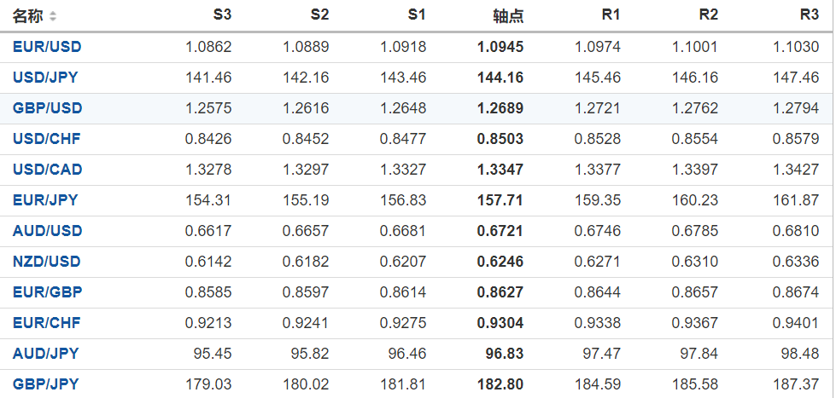
Task: Open the USD/JPY pair link
Action: click(x=45, y=78)
